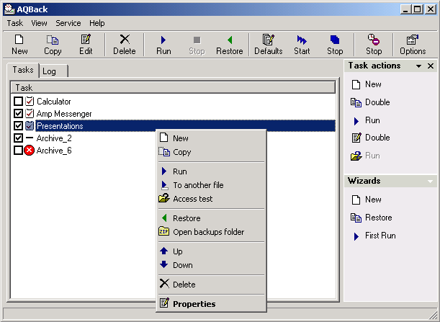Screen dimensions: 440x322
Task: Open the Task actions panel dropdown arrow
Action: tap(418, 66)
